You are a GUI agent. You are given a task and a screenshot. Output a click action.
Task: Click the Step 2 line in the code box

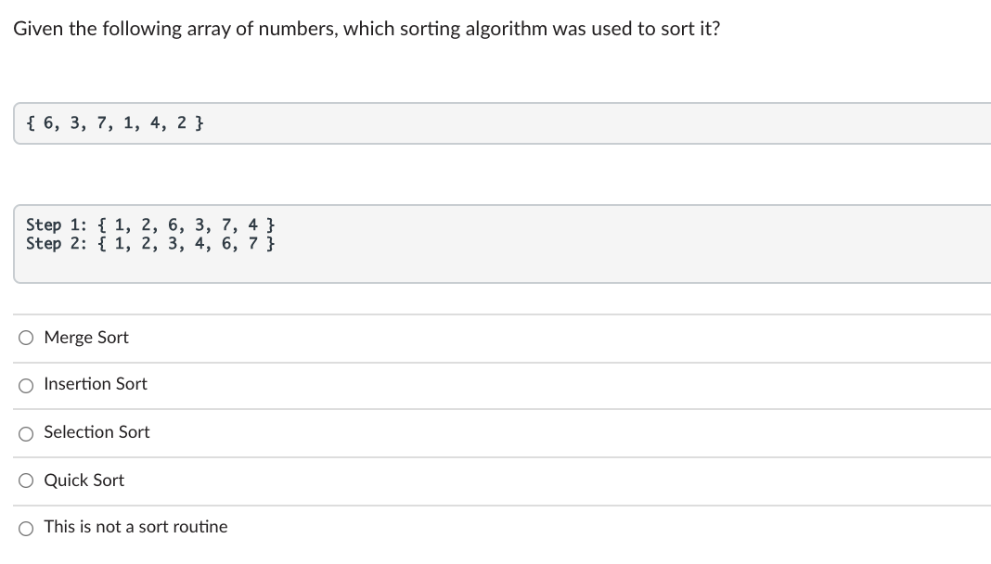(150, 244)
